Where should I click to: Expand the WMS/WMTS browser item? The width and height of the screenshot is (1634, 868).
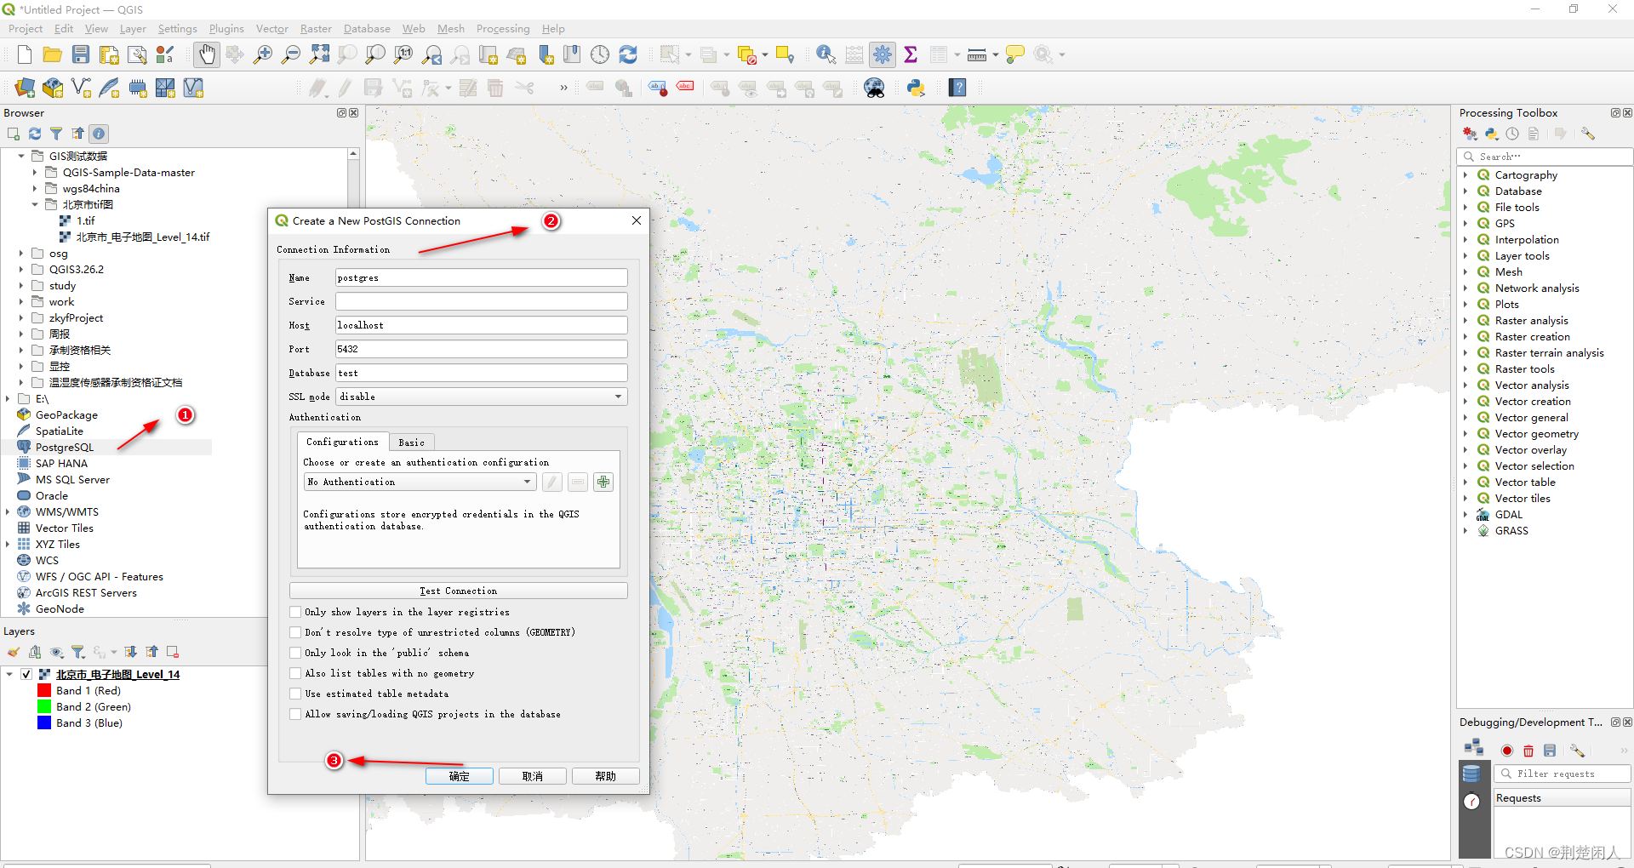(x=8, y=511)
